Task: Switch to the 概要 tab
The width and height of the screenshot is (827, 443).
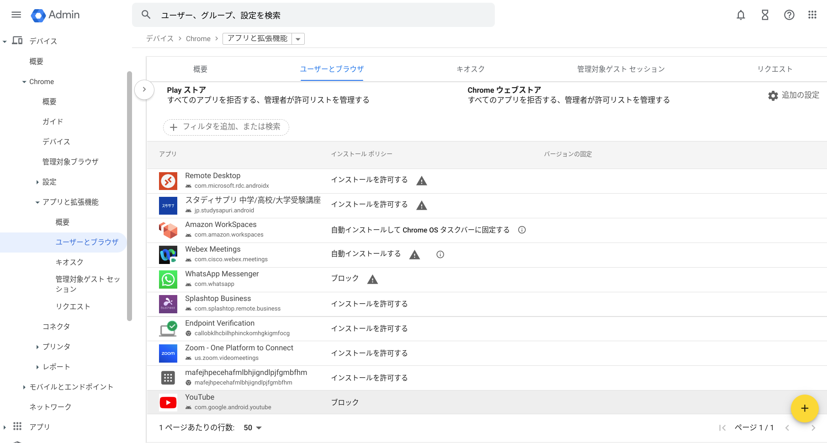Action: (200, 69)
